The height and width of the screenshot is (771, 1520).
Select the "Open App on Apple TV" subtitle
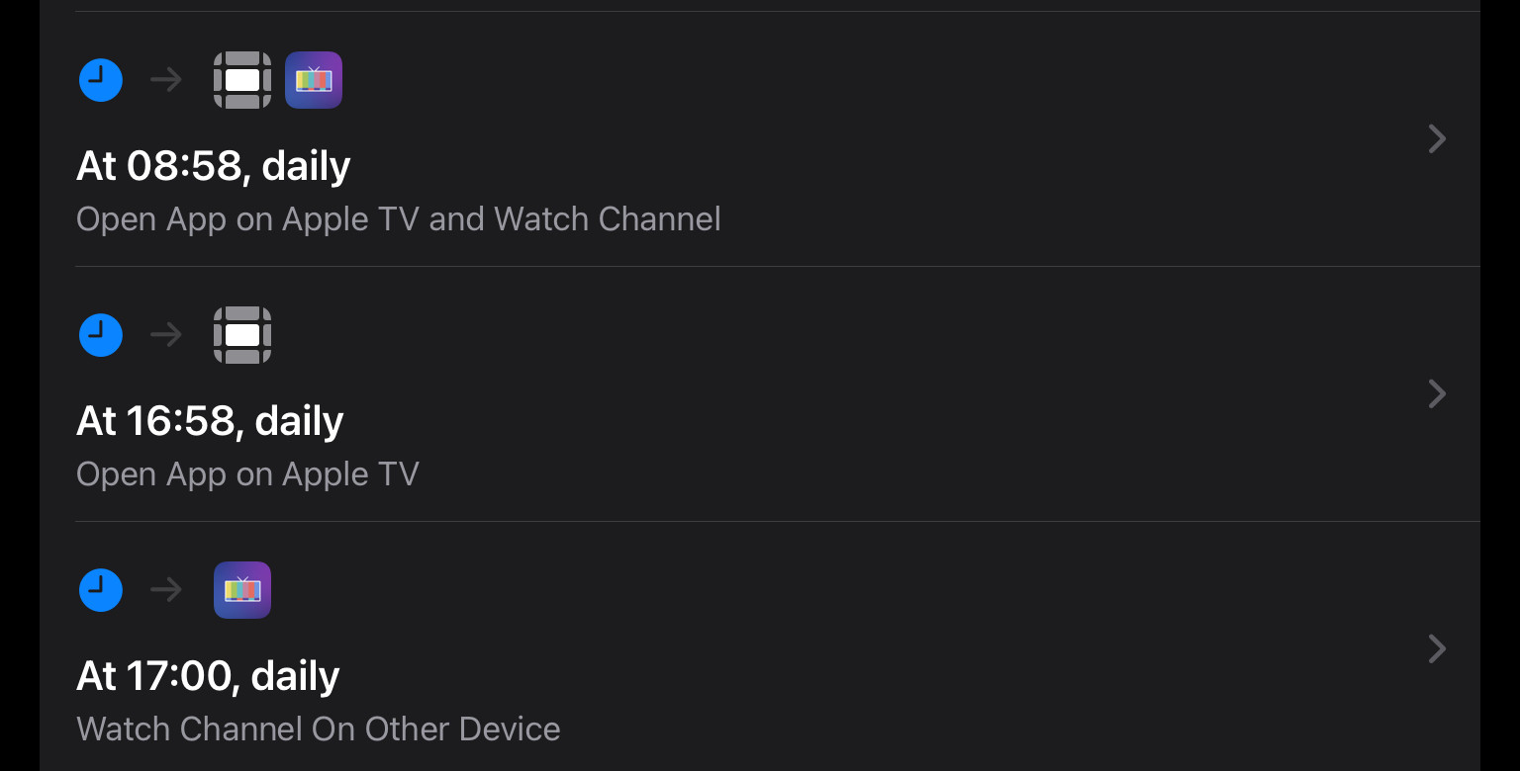[247, 473]
